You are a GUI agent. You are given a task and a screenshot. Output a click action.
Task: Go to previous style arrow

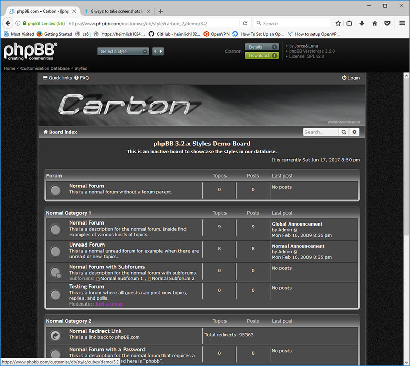coord(155,51)
